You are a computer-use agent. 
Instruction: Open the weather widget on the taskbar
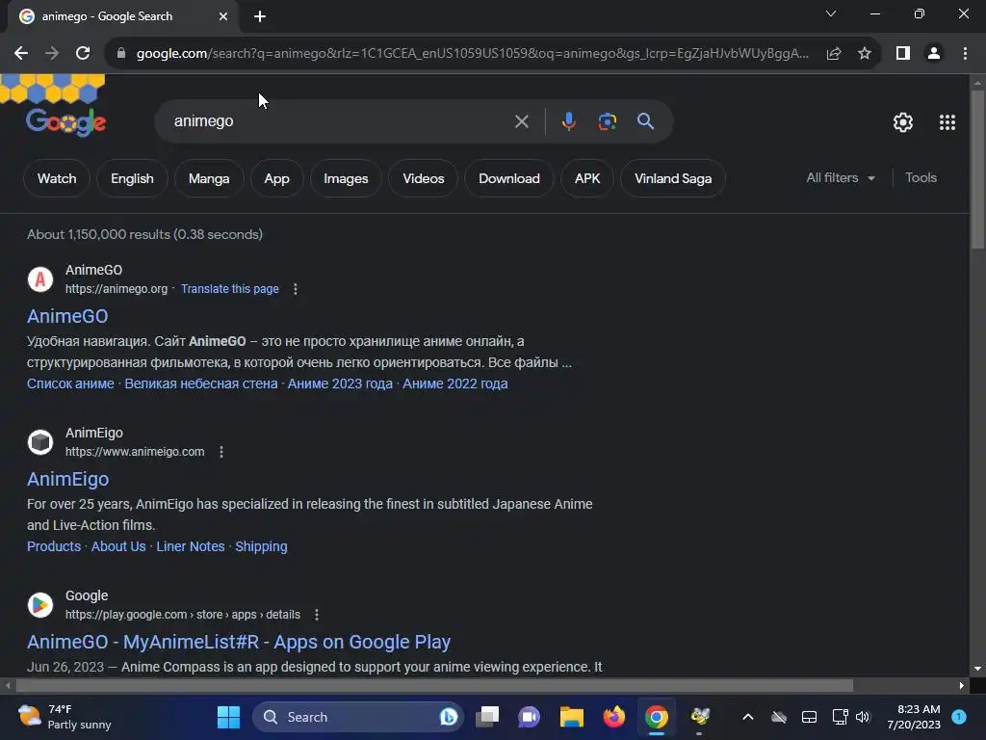[65, 717]
